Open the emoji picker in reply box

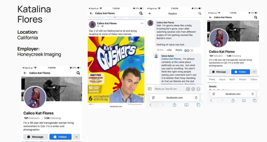tap(198, 89)
